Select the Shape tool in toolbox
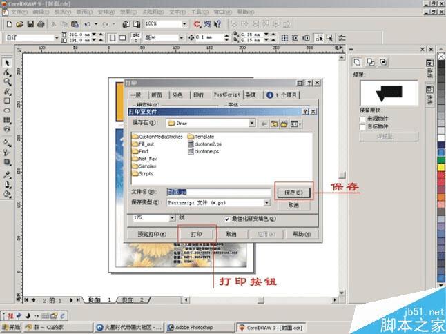This screenshot has height=334, width=446. pos(7,72)
